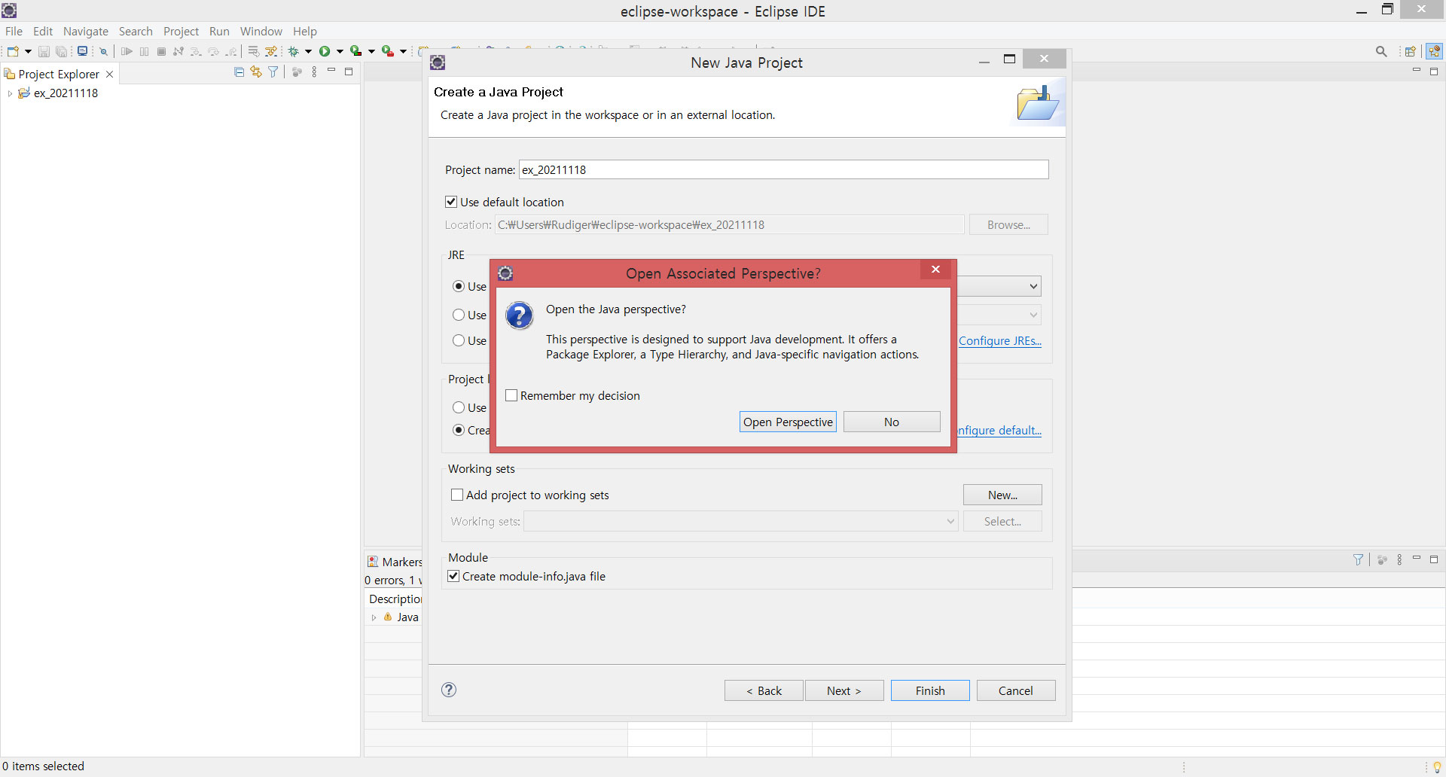The image size is (1446, 777).
Task: Click the Step Return icon
Action: point(231,51)
